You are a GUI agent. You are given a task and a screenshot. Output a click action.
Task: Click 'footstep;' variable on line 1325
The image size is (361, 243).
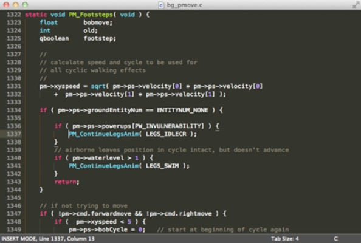[100, 38]
